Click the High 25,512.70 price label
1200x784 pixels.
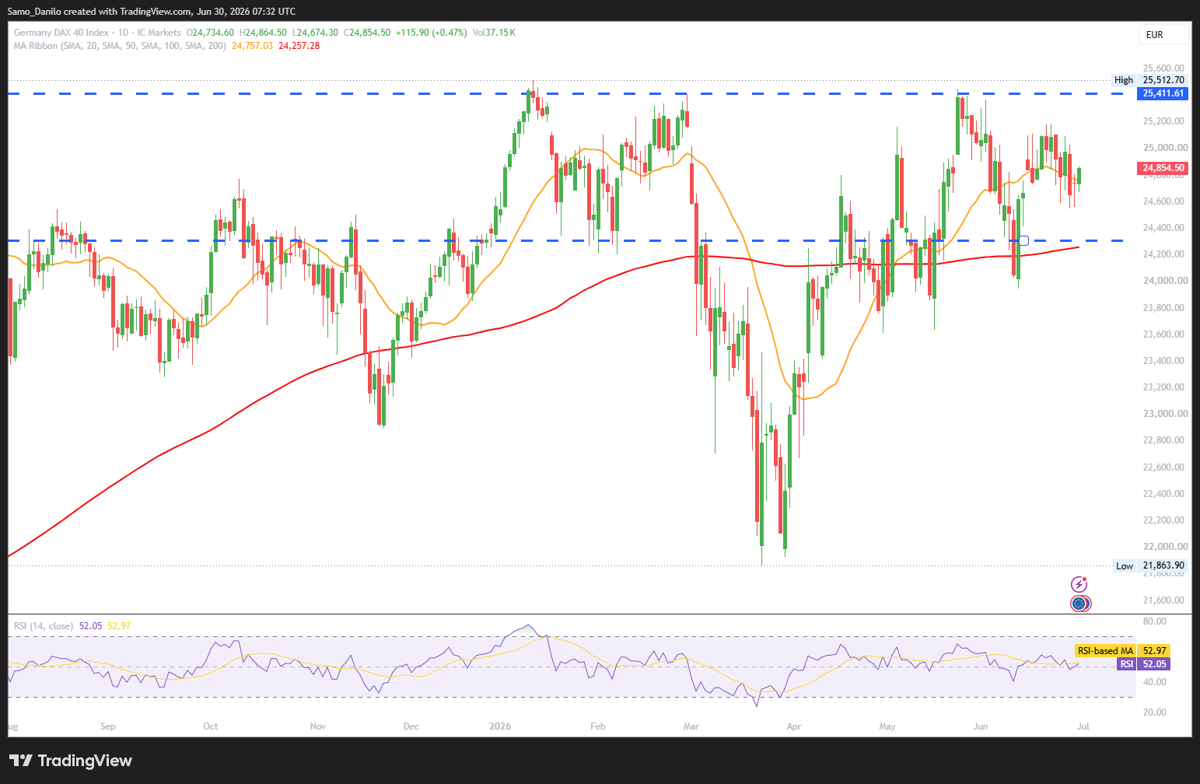pos(1149,80)
